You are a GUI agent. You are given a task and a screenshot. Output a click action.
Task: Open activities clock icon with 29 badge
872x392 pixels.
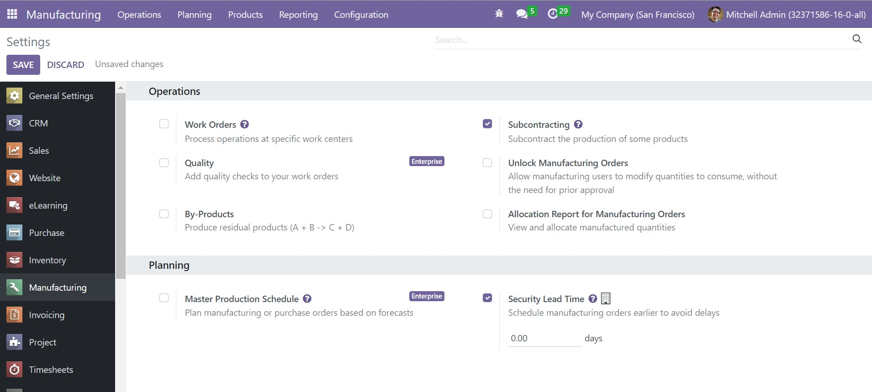tap(552, 14)
